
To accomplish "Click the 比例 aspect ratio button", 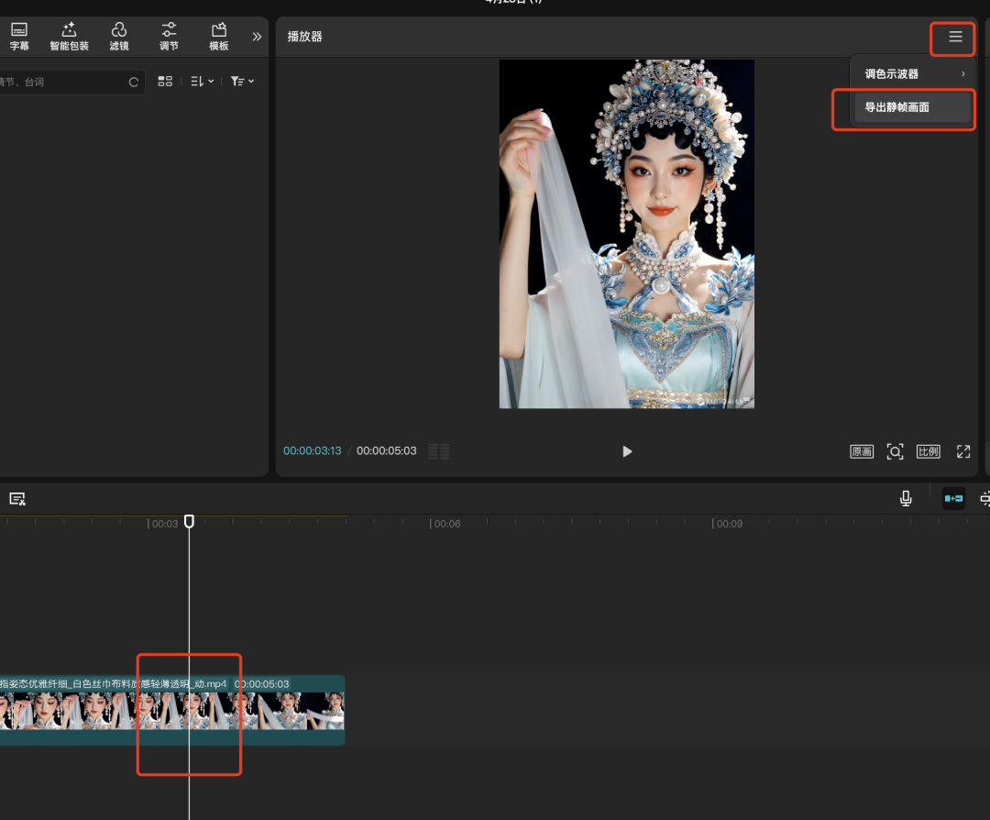I will click(929, 451).
